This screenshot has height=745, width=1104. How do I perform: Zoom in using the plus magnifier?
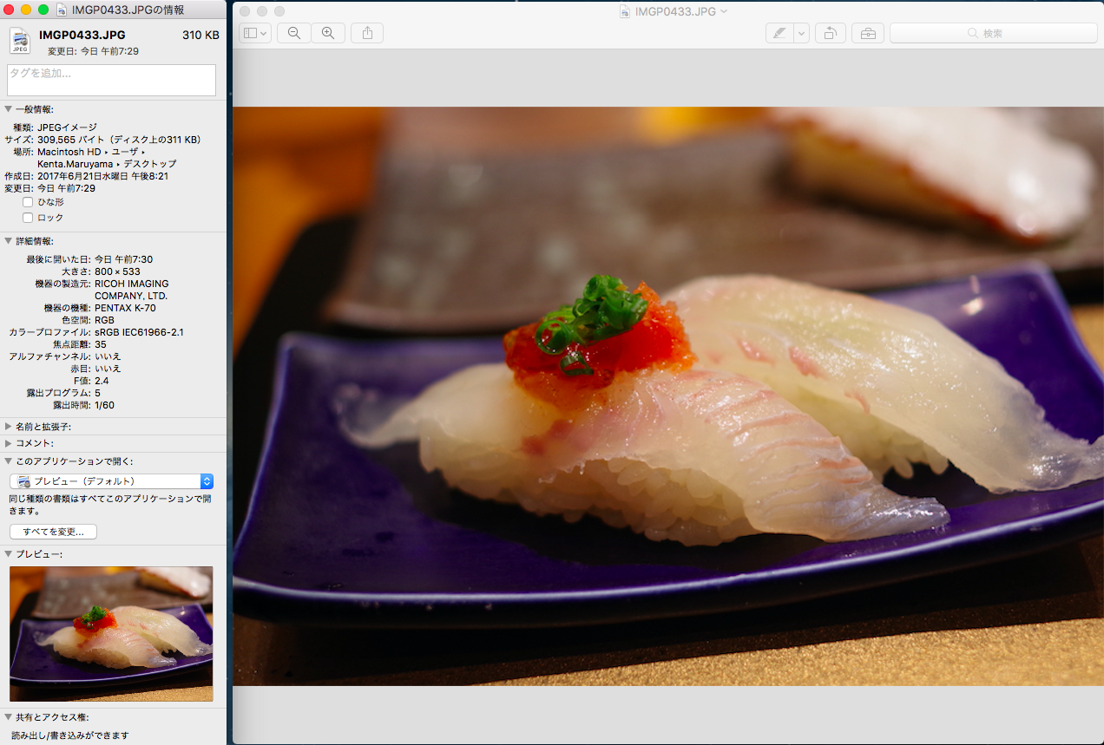pos(328,33)
